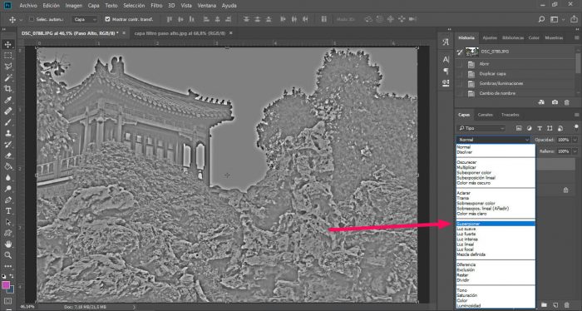Choose Luz suave blend mode
This screenshot has height=311, width=582.
point(496,229)
